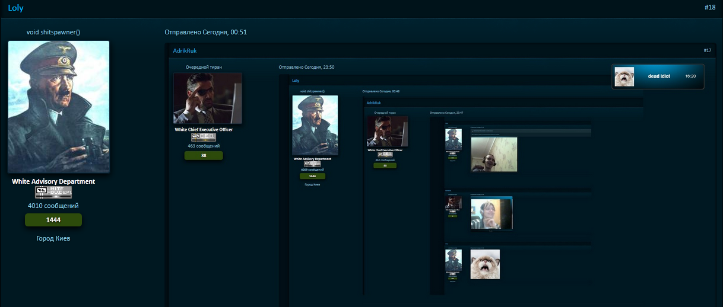The height and width of the screenshot is (307, 723).
Task: Click the small nested 1444 reputation badge
Action: pos(312,176)
